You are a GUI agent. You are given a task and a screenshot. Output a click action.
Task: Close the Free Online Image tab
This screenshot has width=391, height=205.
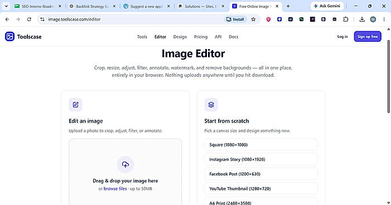click(277, 6)
